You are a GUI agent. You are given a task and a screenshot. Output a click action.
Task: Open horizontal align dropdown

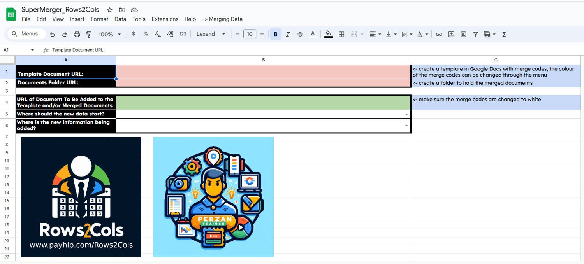pos(375,34)
